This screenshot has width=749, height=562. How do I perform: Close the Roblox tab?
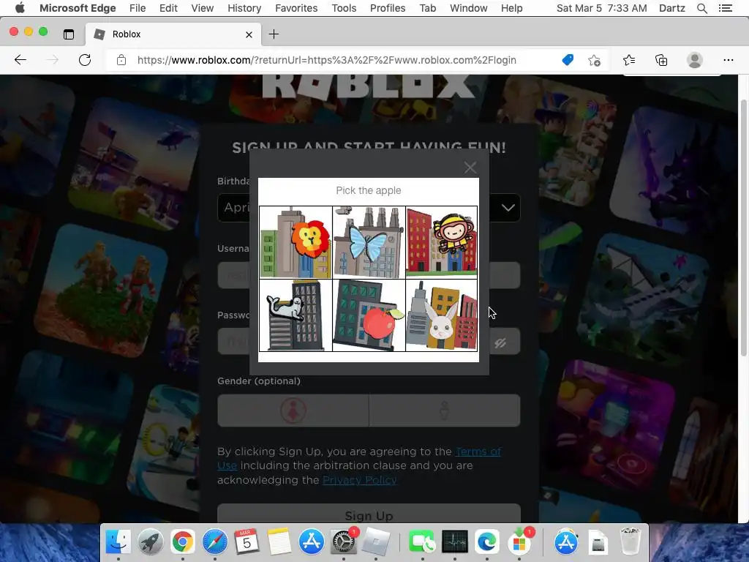249,34
